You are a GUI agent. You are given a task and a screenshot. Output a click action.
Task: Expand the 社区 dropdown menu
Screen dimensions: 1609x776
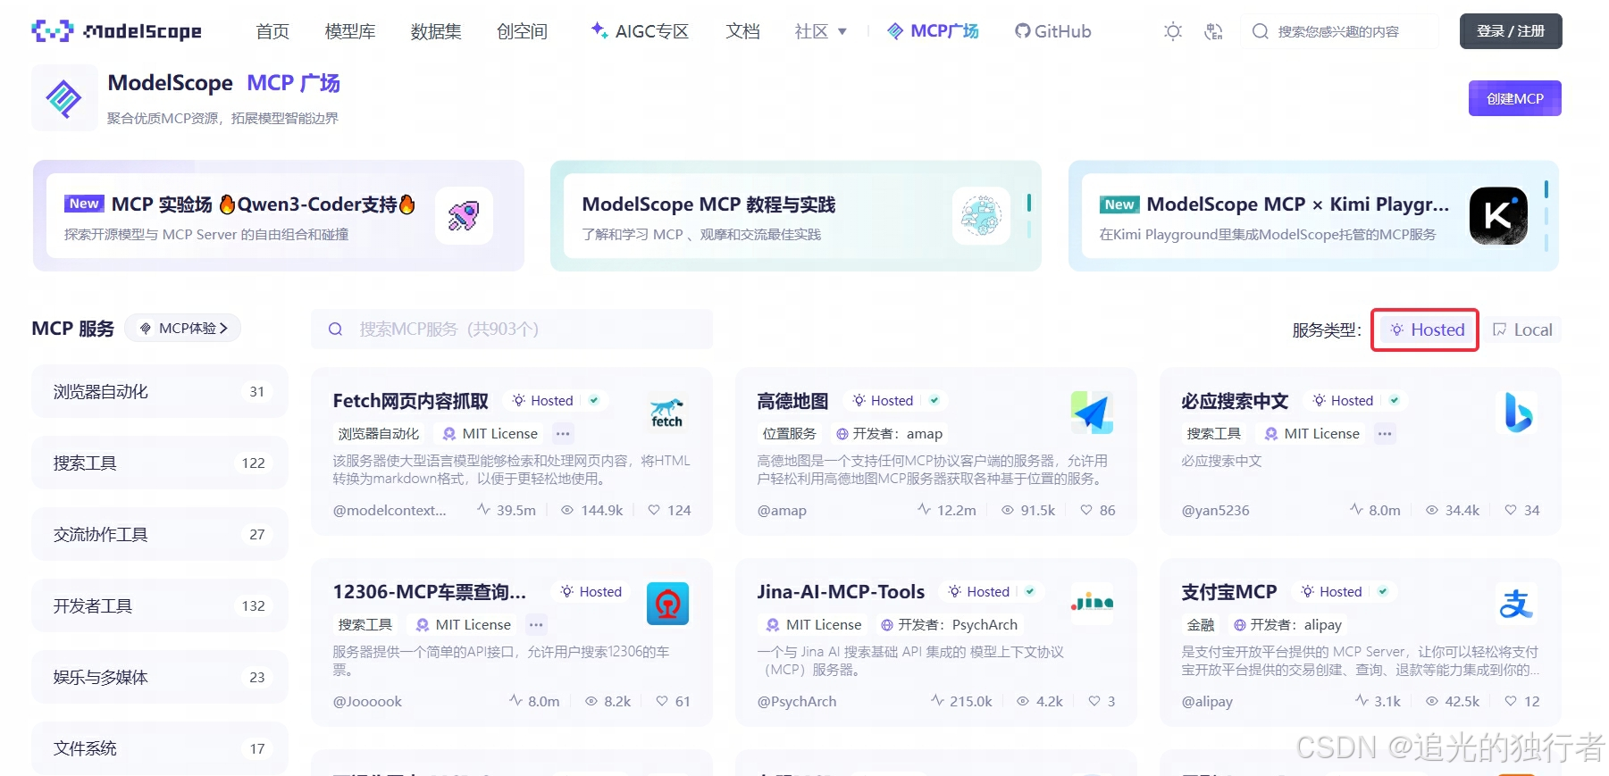820,31
